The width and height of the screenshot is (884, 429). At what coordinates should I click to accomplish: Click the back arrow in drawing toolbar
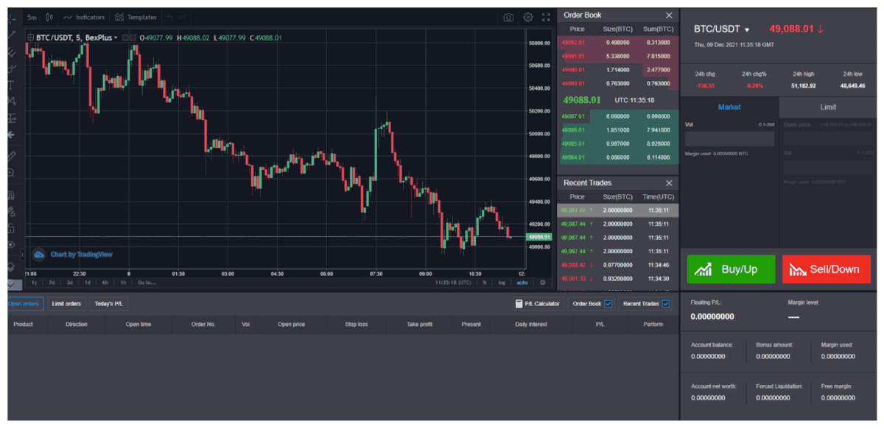tap(11, 135)
